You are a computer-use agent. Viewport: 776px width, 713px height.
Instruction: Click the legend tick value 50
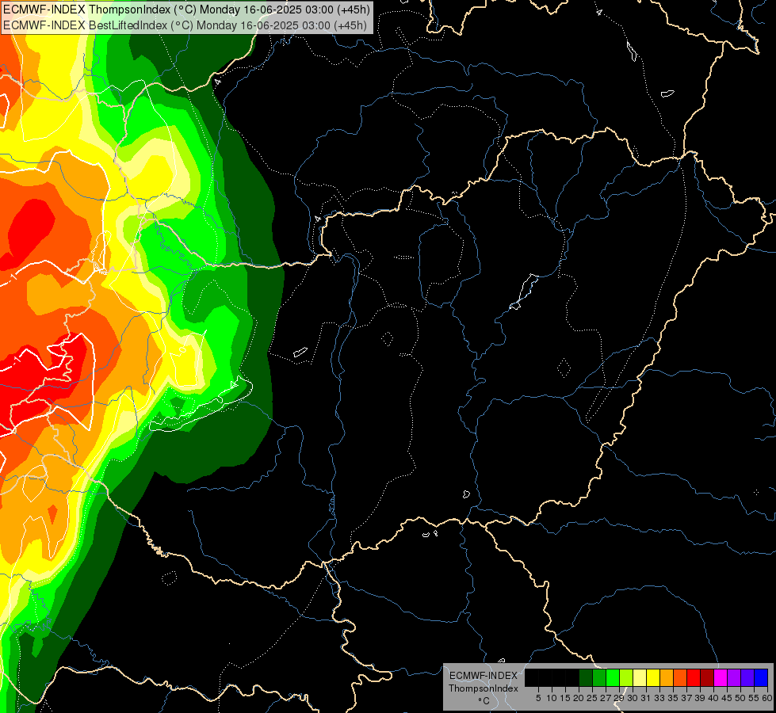[x=740, y=698]
